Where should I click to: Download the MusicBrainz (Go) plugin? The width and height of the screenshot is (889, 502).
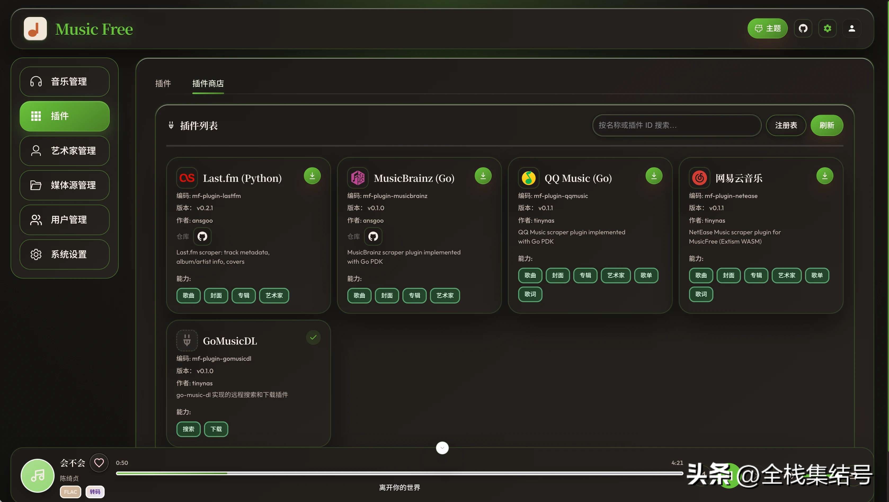point(483,176)
